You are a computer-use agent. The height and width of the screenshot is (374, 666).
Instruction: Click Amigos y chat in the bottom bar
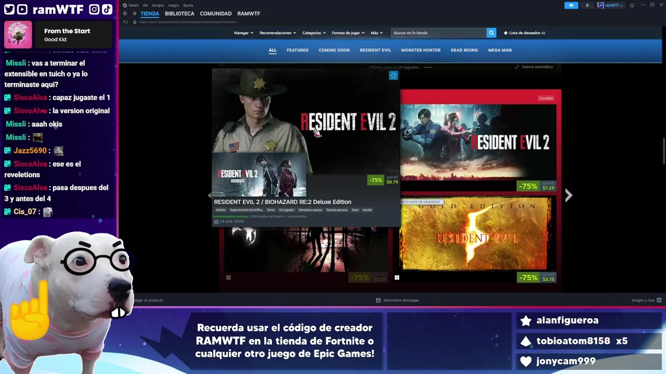tap(643, 300)
